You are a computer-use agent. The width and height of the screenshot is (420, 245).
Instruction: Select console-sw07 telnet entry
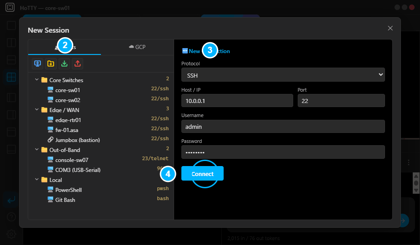(x=101, y=160)
